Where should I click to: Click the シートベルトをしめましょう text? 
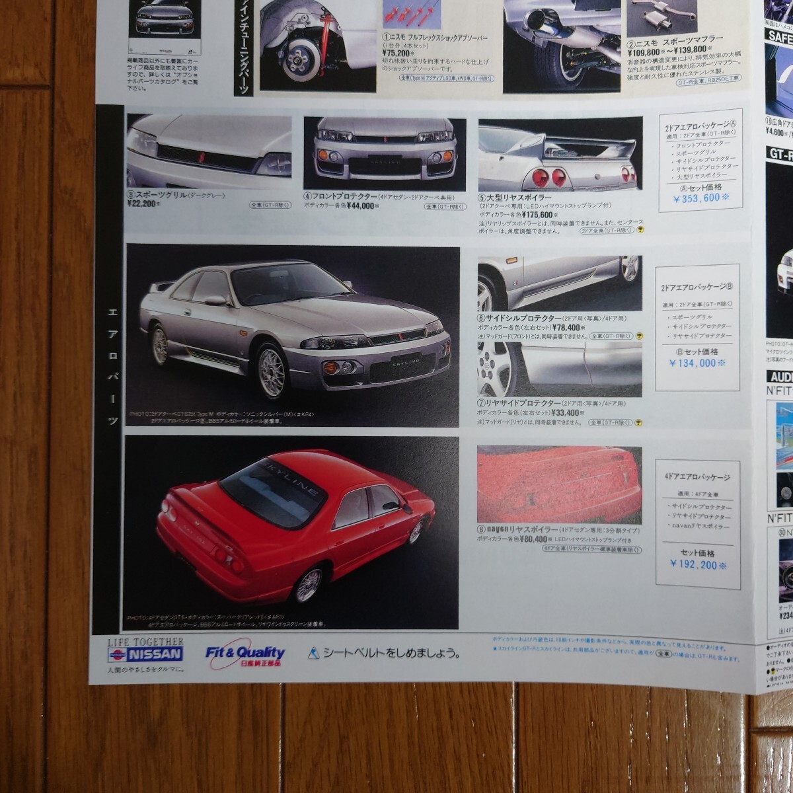pos(392,653)
